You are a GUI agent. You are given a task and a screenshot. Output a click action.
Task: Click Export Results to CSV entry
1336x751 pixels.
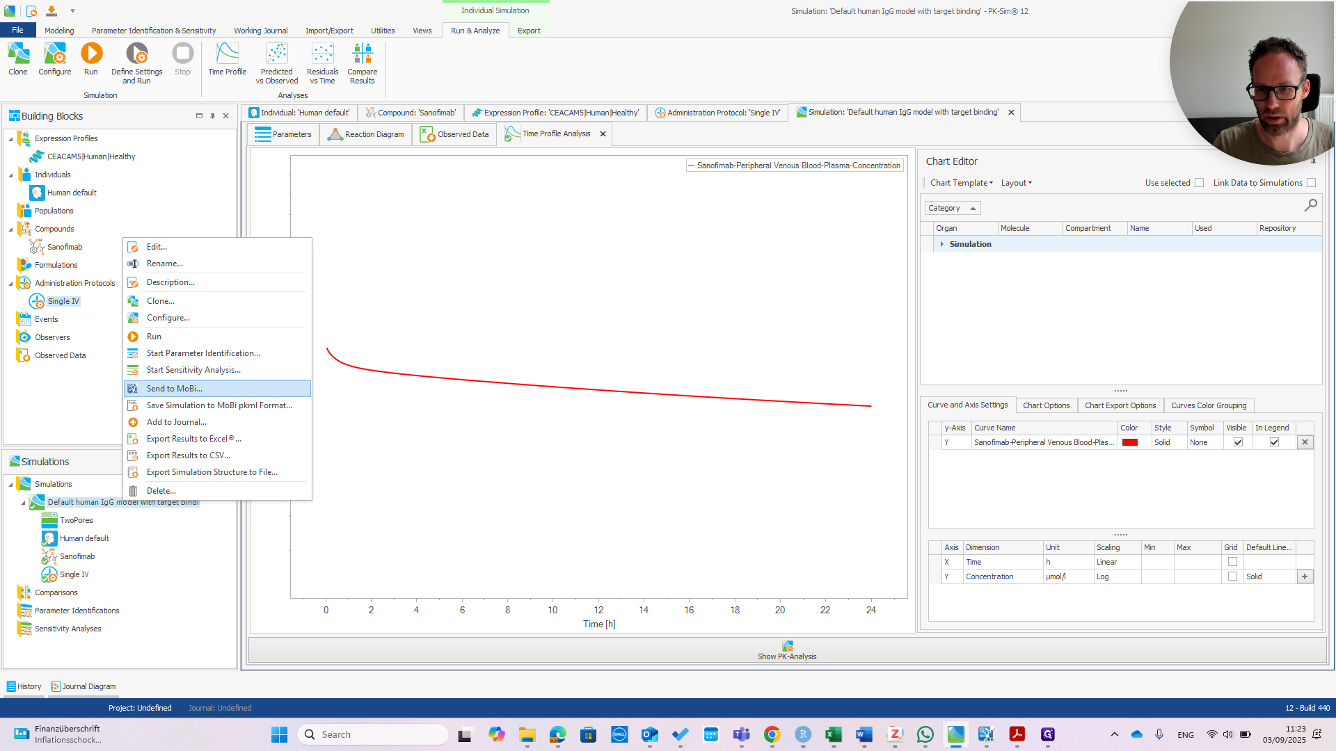click(188, 455)
